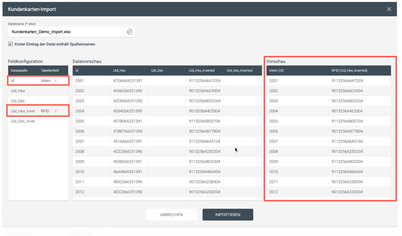Screen dimensions: 402x236
Task: Select the Id row in Feldkonfiguration
Action: pyautogui.click(x=38, y=81)
